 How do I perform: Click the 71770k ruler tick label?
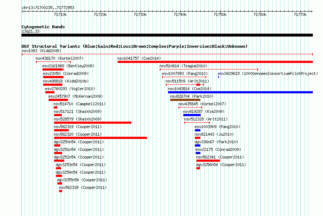click(300, 14)
